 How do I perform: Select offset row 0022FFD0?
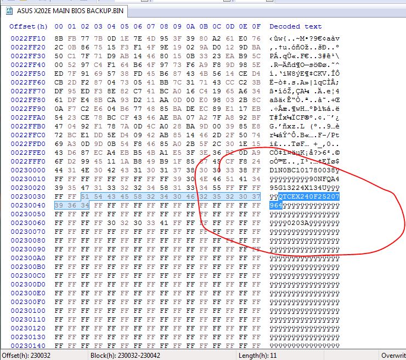tap(28, 144)
